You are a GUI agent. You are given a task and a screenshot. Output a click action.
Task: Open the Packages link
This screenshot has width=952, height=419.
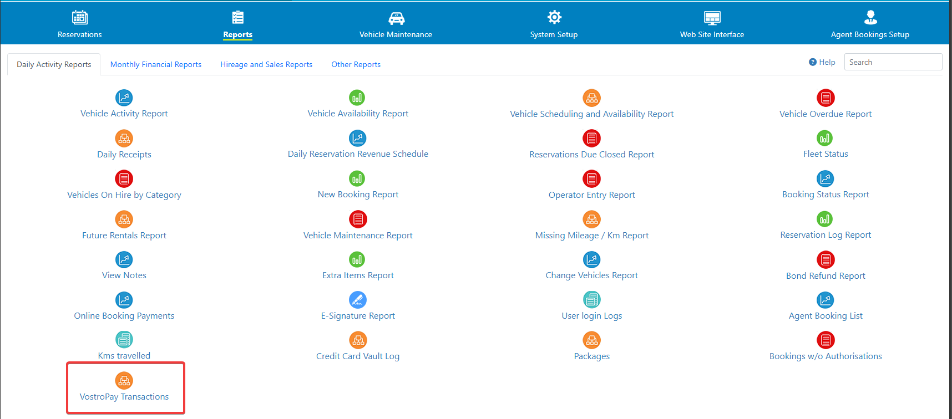(x=592, y=356)
